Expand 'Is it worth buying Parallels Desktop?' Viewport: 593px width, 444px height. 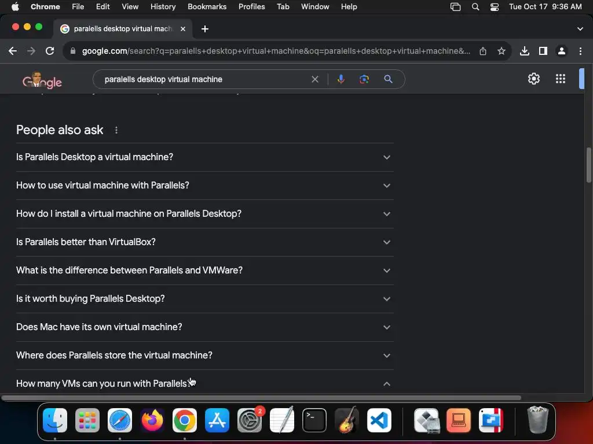click(x=204, y=299)
